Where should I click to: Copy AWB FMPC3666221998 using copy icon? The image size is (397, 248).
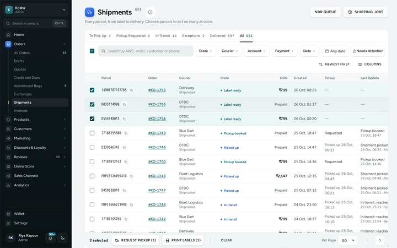pyautogui.click(x=131, y=204)
